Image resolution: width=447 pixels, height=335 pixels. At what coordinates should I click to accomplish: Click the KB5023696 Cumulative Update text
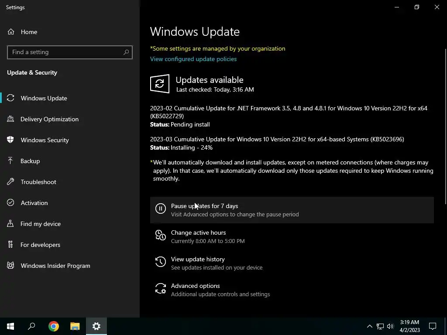pos(277,139)
